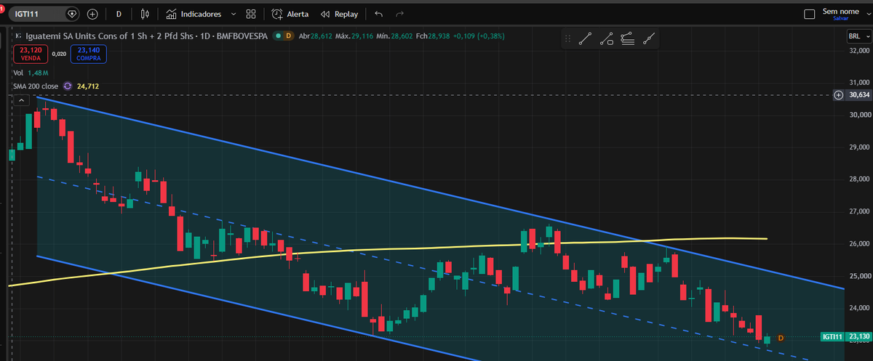873x361 pixels.
Task: Click the 24,712 SMA value
Action: (87, 86)
